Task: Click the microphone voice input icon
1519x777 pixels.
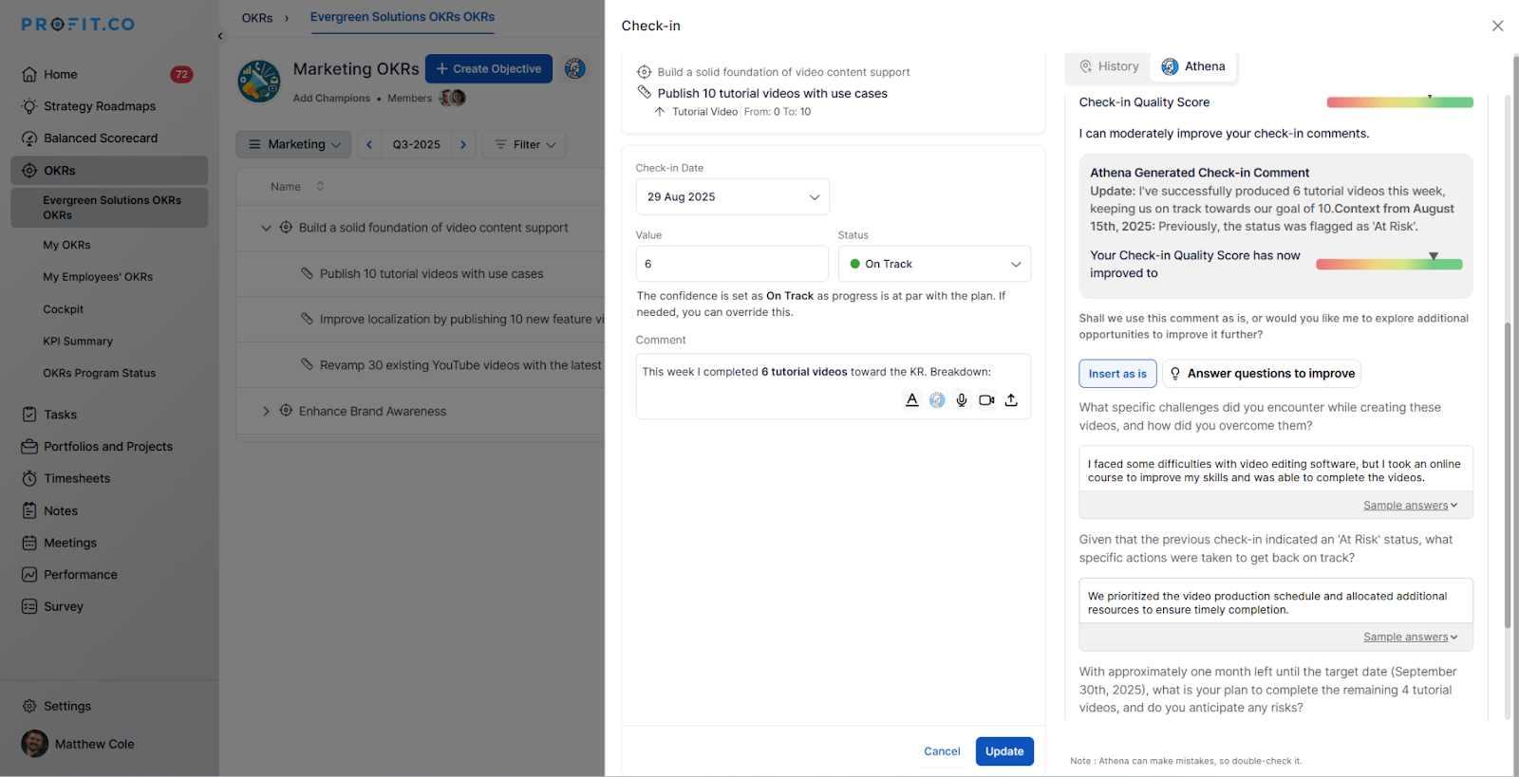Action: pos(962,400)
